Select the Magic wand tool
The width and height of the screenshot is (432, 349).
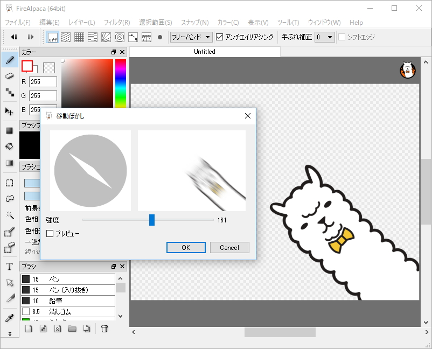coord(10,215)
